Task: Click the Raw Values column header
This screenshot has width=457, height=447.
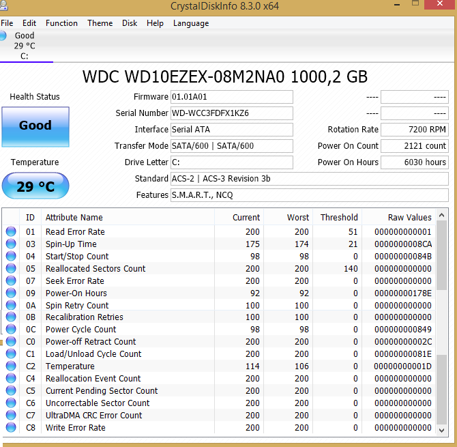Action: coord(398,217)
